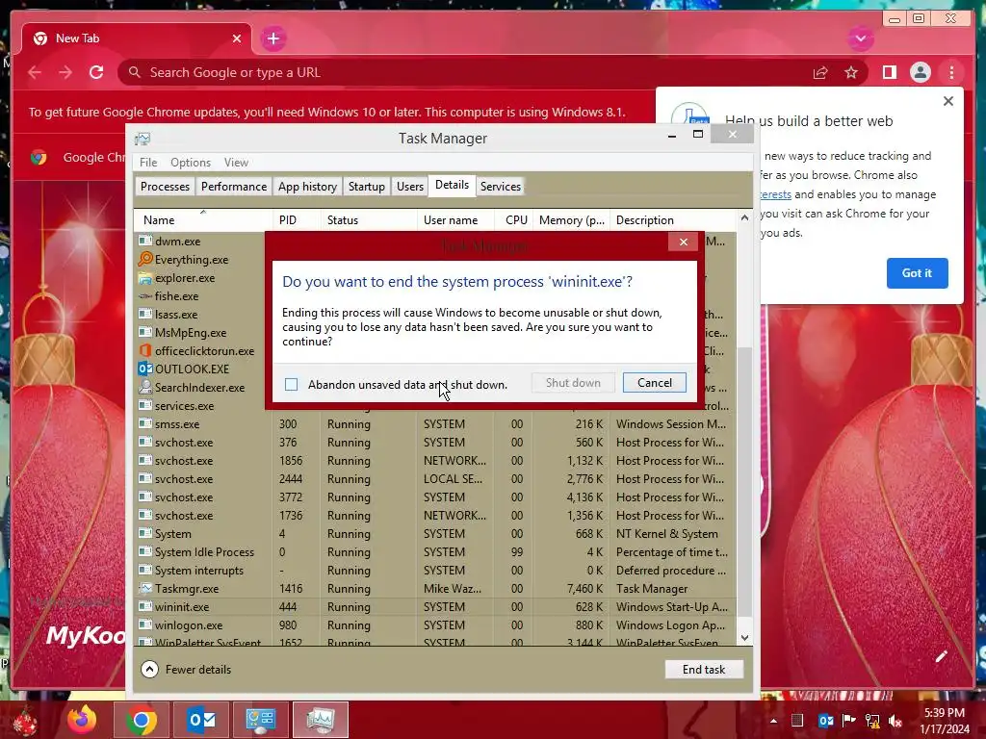Select the winlogon.exe row
Screen dimensions: 986x739
click(x=435, y=625)
